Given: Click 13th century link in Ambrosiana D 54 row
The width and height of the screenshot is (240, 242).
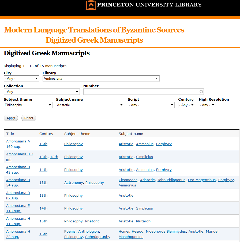Looking at the screenshot, I should (43, 183).
